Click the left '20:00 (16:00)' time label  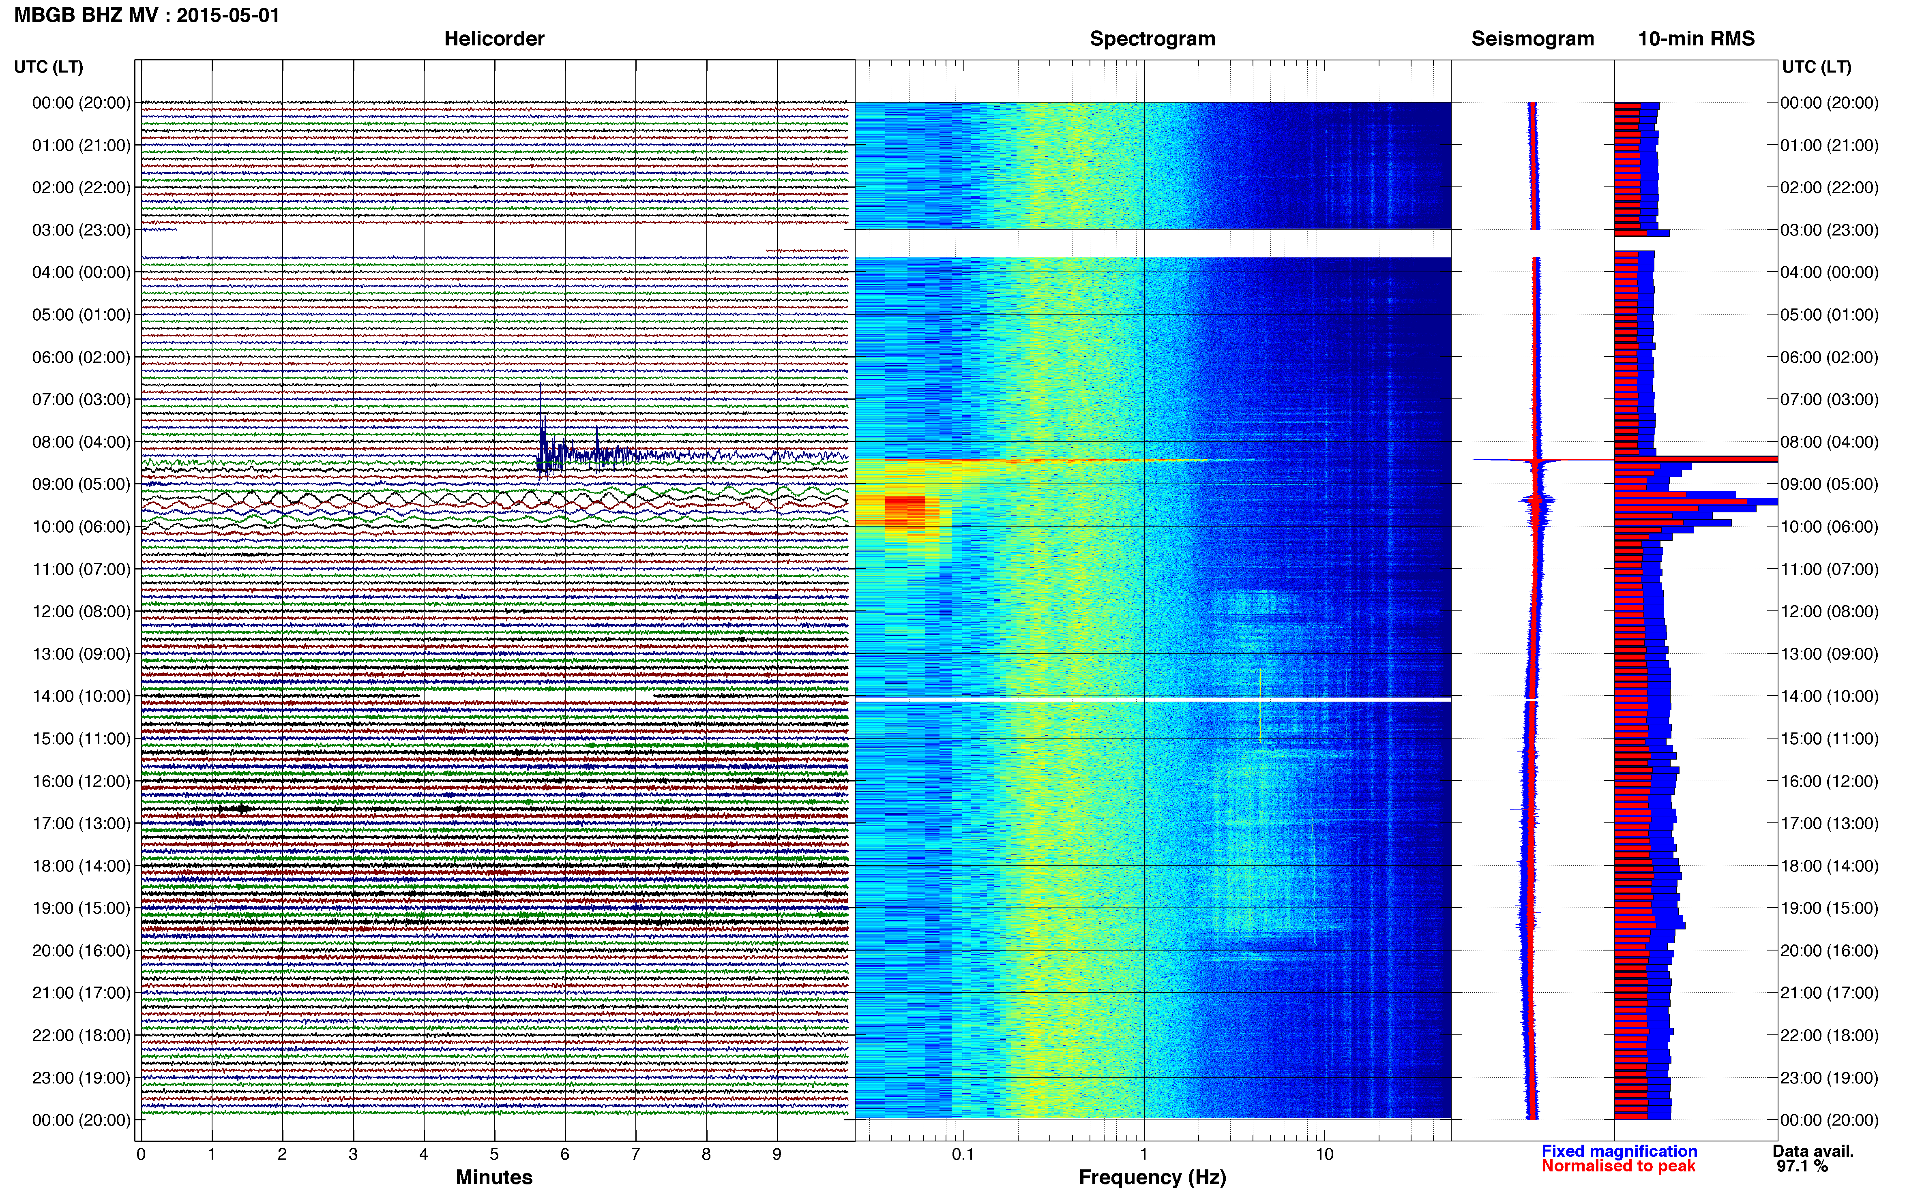(x=81, y=950)
